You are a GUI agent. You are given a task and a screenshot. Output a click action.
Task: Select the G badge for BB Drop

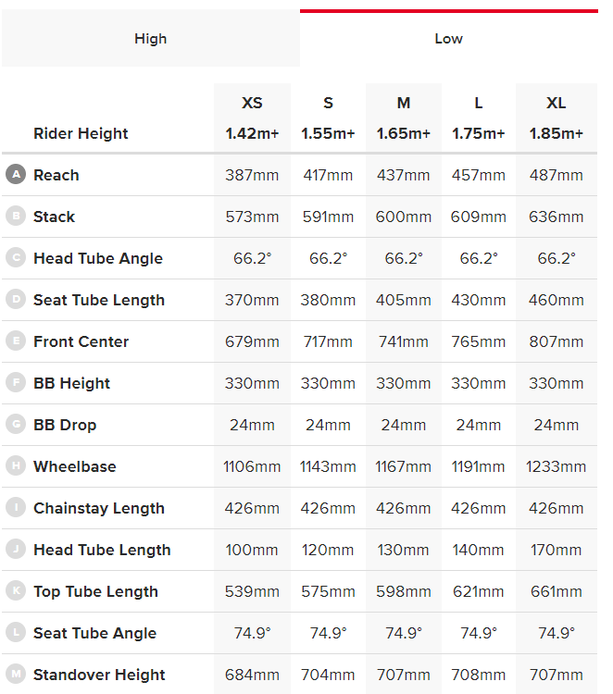pyautogui.click(x=15, y=425)
